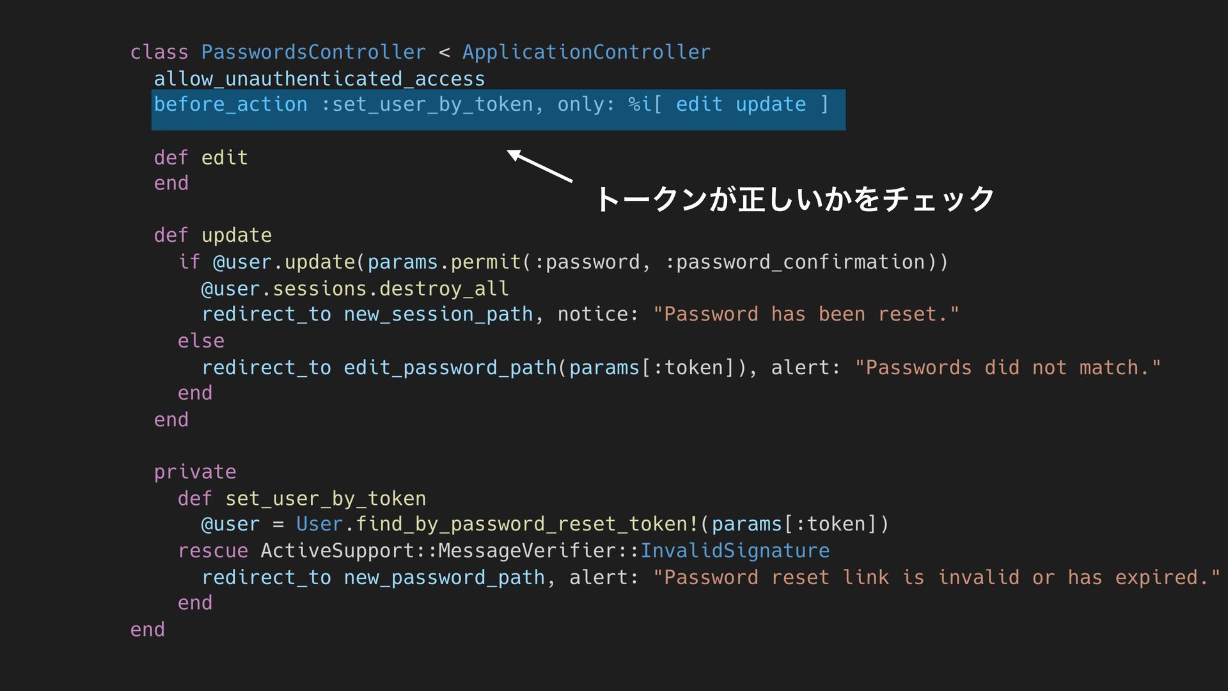
Task: Click the '@user.update(params.permit' line
Action: [x=563, y=262]
